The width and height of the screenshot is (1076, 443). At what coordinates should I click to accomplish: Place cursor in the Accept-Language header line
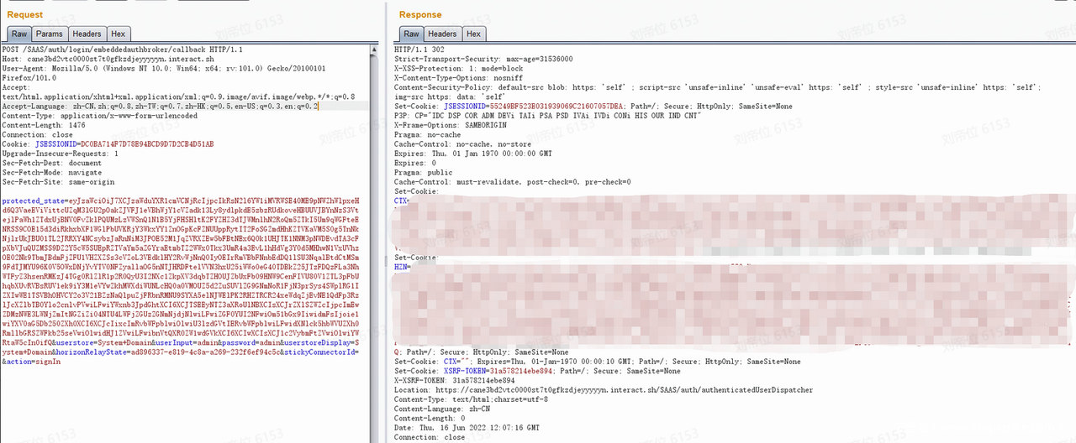(160, 107)
